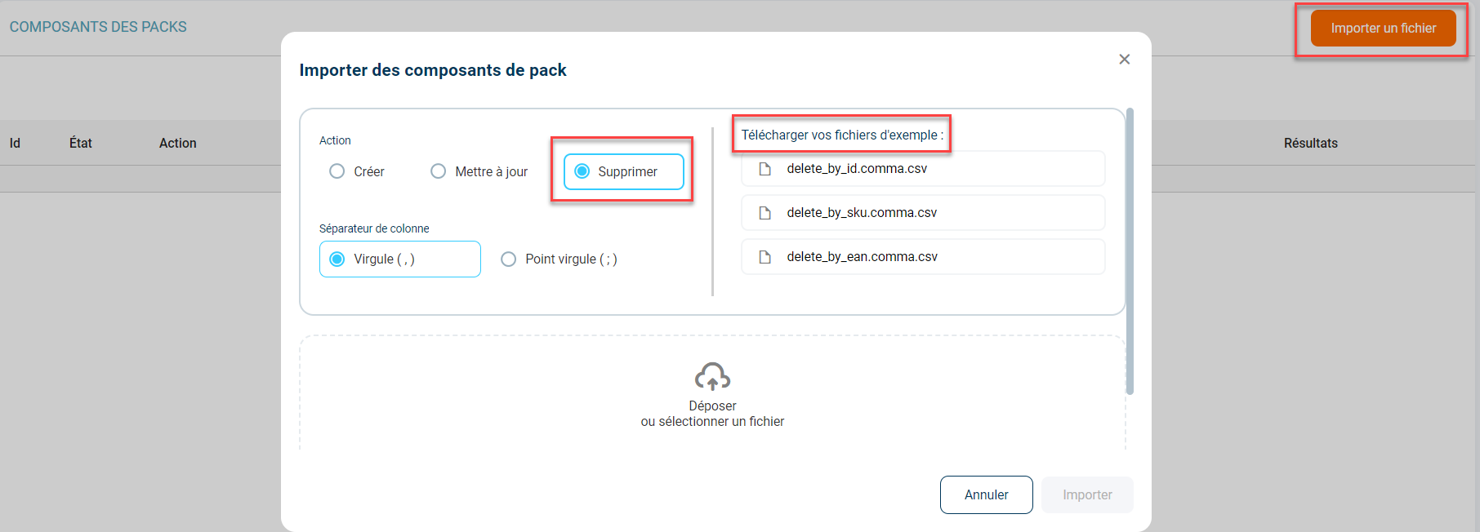Click the Importer button in dialog
The height and width of the screenshot is (532, 1480).
pos(1087,495)
